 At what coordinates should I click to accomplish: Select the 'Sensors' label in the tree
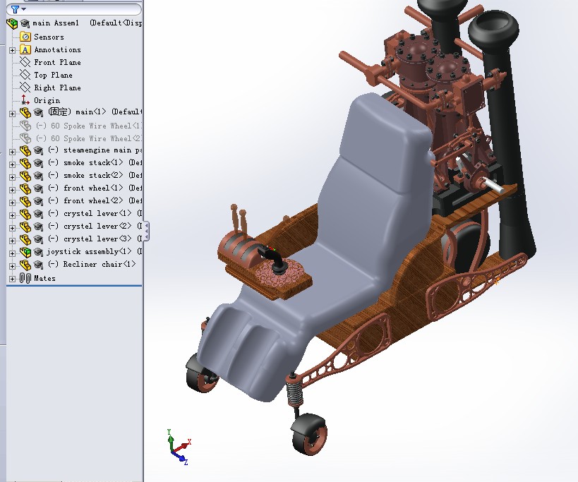click(49, 37)
